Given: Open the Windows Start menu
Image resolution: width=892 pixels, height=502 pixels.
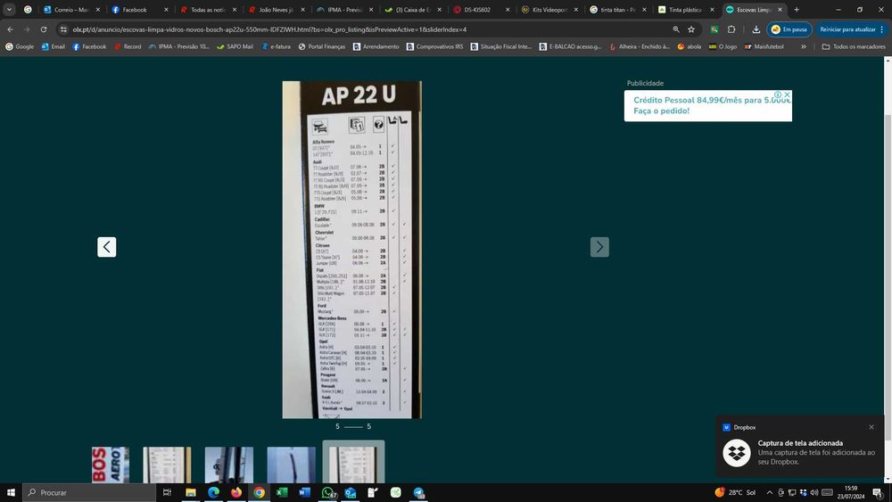Looking at the screenshot, I should coord(11,492).
